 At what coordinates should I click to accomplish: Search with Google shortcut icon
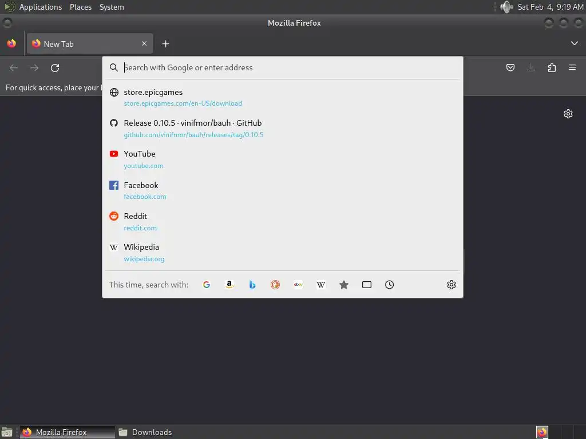[206, 285]
